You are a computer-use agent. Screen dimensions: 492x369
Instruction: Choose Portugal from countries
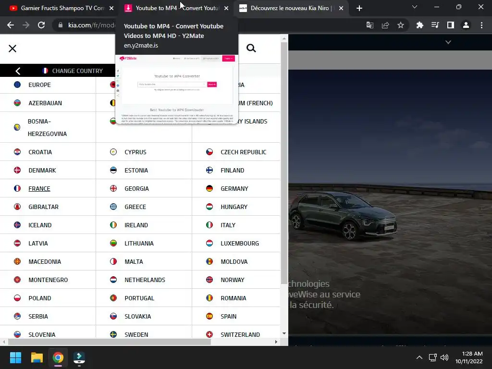click(x=139, y=298)
